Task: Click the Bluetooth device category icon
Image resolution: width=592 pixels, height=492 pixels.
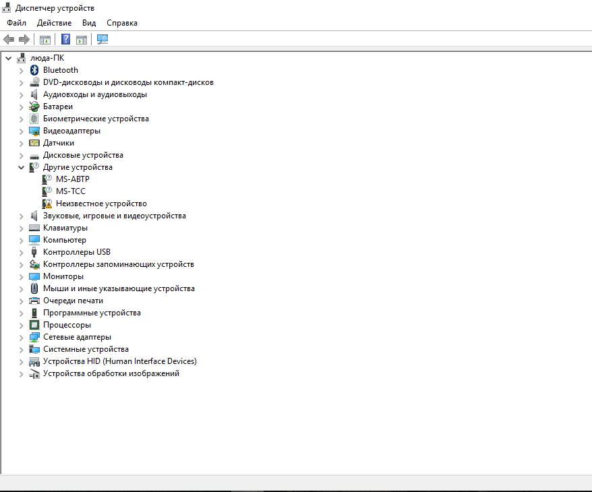Action: (34, 70)
